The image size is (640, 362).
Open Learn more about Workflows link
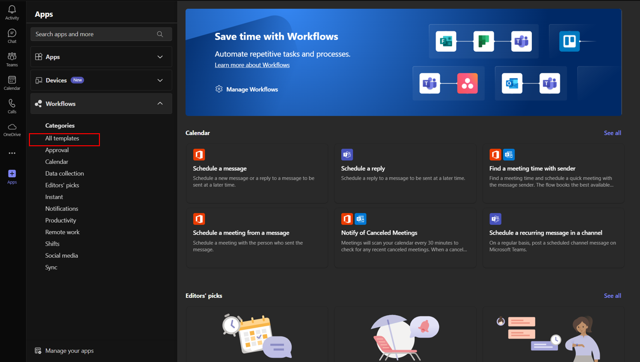tap(252, 65)
